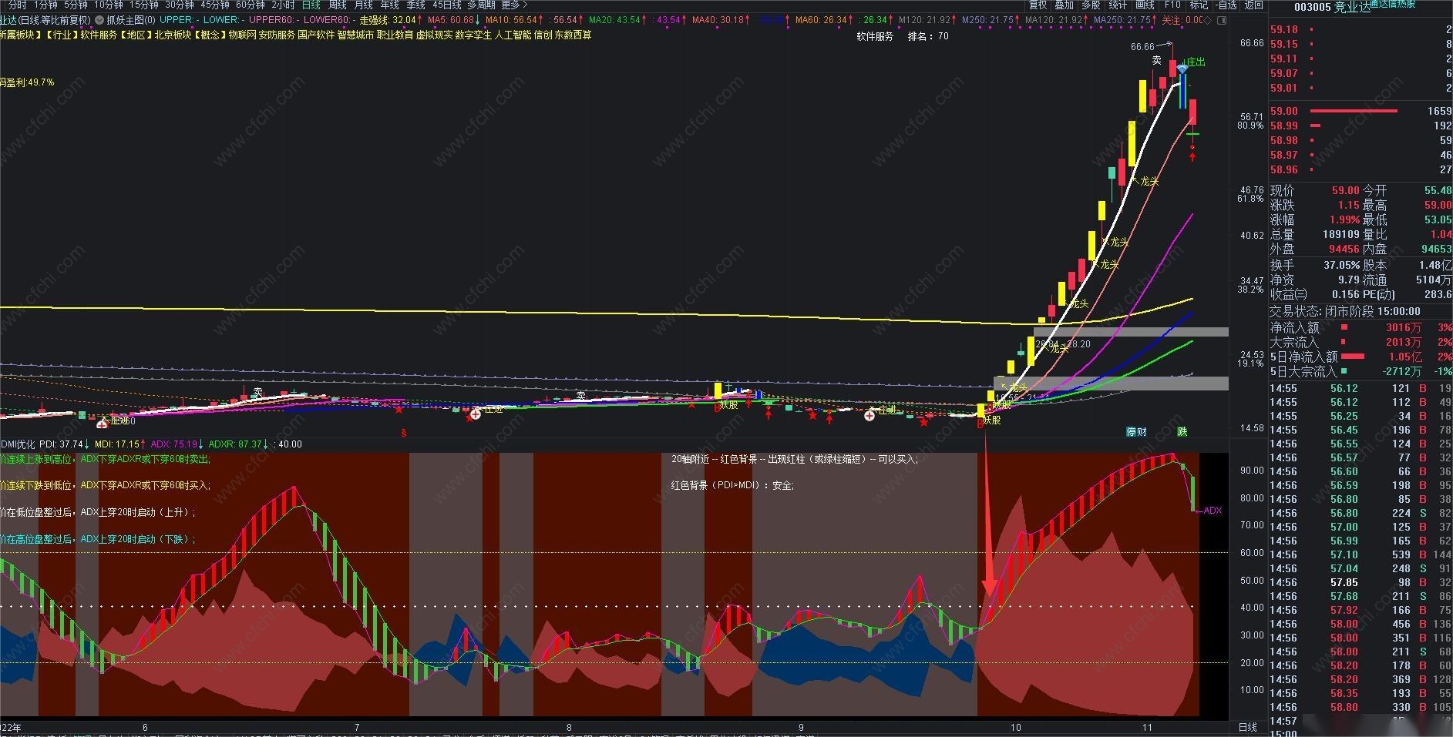Open the 画线 drawing tools
1453x737 pixels.
pos(1145,5)
